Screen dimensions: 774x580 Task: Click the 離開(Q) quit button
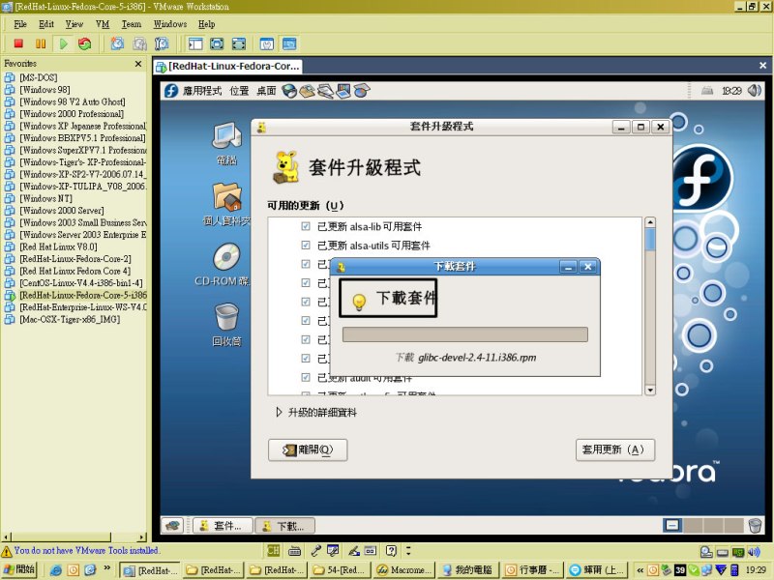(x=308, y=449)
